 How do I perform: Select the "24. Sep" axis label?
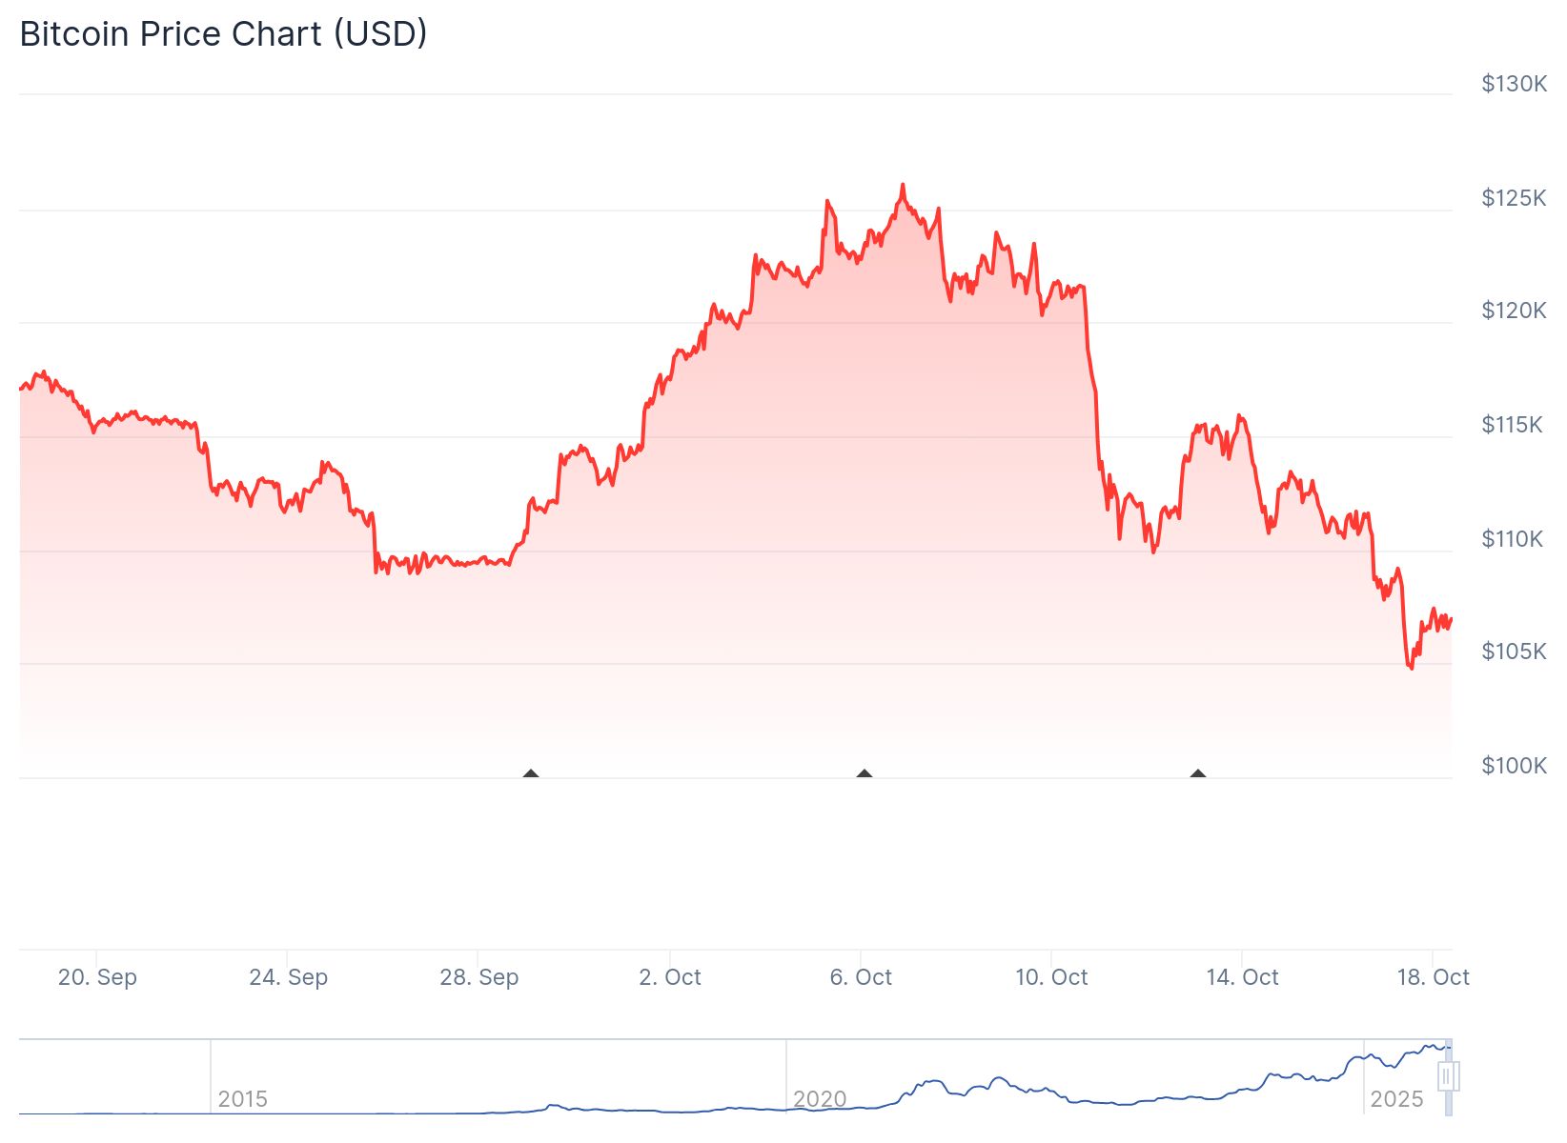(288, 977)
